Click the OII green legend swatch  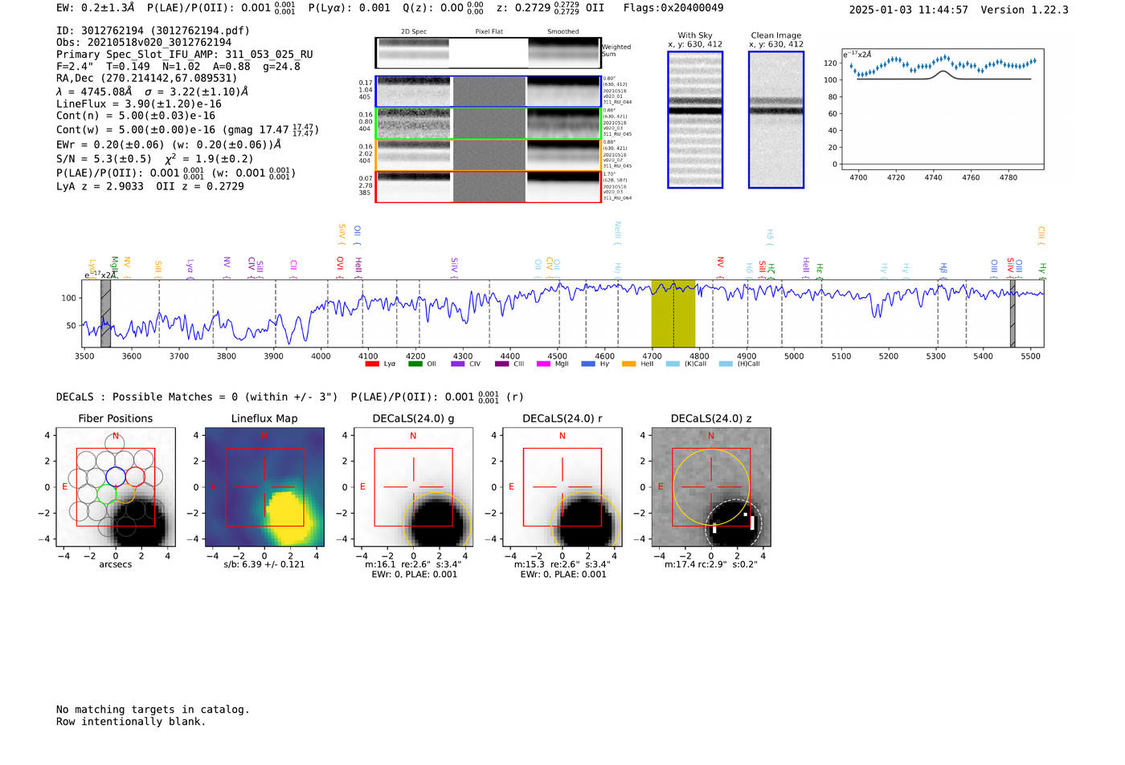(415, 364)
